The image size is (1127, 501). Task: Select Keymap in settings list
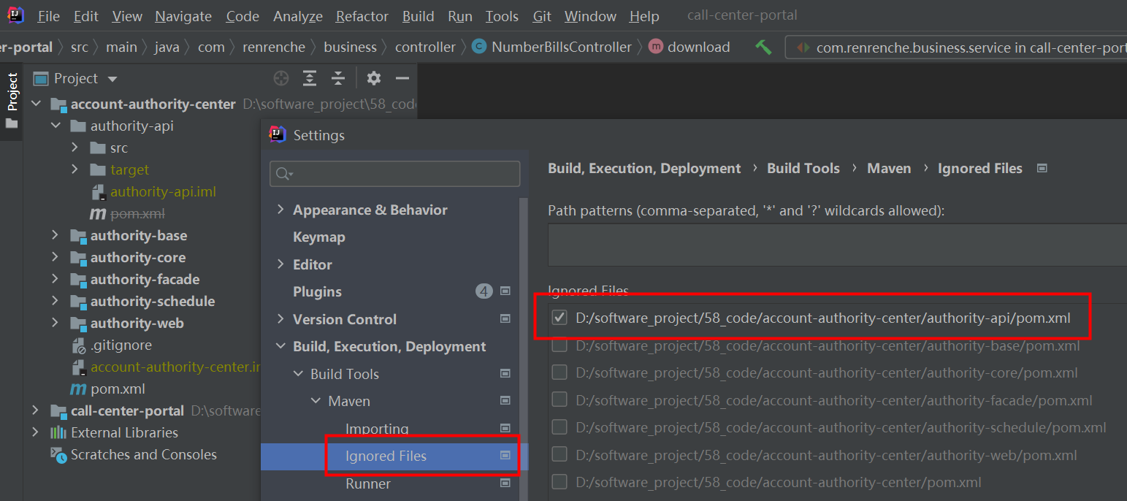coord(319,237)
